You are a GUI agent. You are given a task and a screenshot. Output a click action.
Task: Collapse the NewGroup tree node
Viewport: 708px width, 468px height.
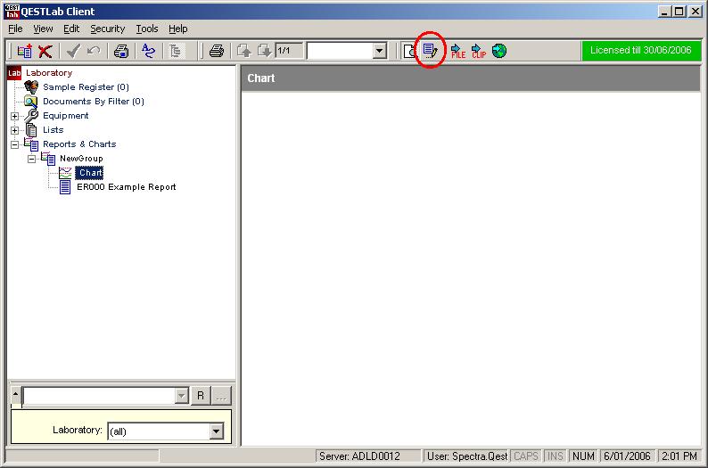pyautogui.click(x=30, y=159)
